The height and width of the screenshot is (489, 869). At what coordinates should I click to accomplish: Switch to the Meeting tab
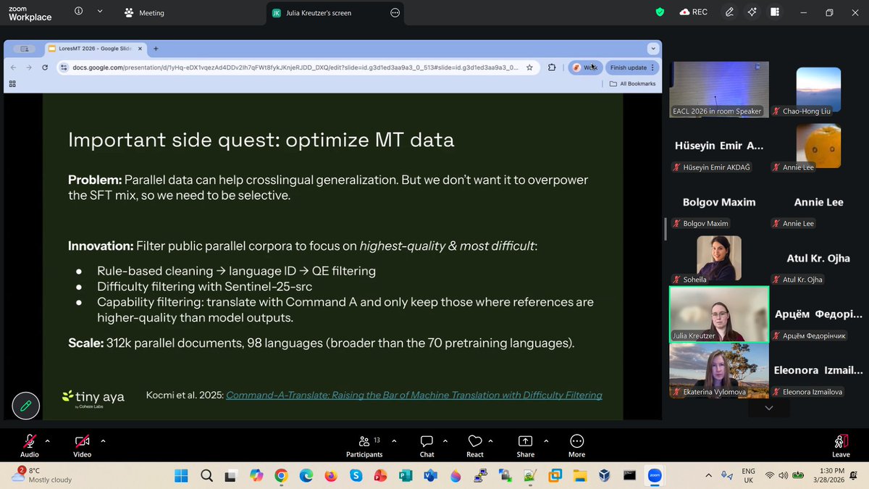coord(144,12)
